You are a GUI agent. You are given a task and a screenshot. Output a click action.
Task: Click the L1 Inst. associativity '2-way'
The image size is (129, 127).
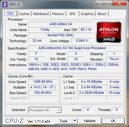coord(114,87)
